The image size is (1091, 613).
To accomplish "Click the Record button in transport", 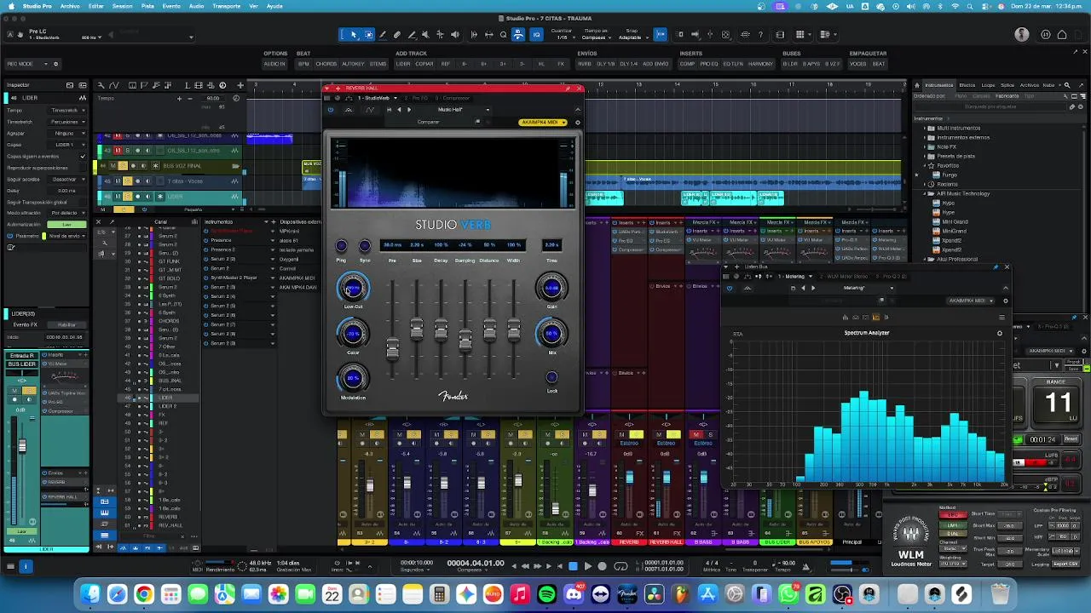I will pos(602,566).
